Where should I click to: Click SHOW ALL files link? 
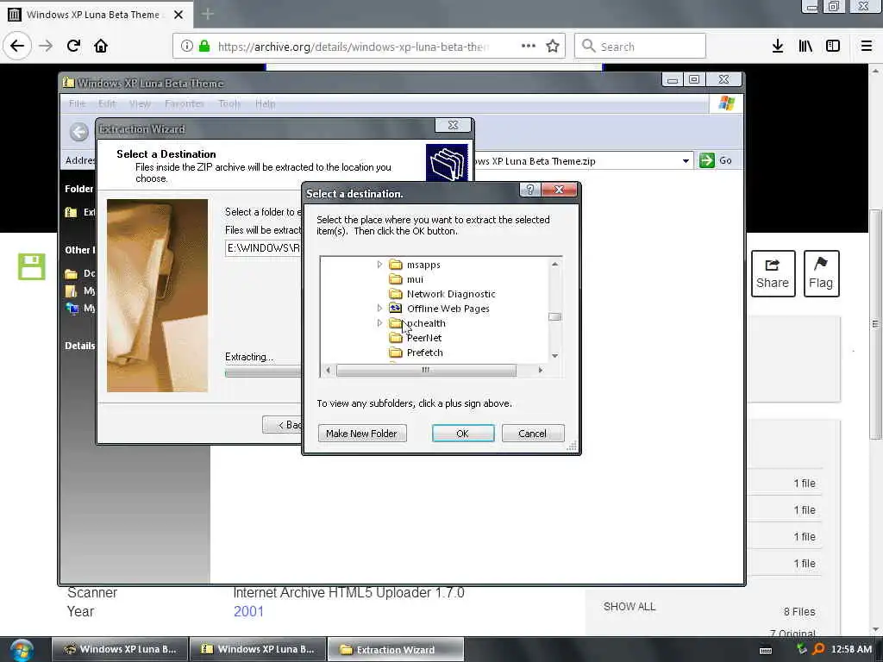pyautogui.click(x=629, y=606)
